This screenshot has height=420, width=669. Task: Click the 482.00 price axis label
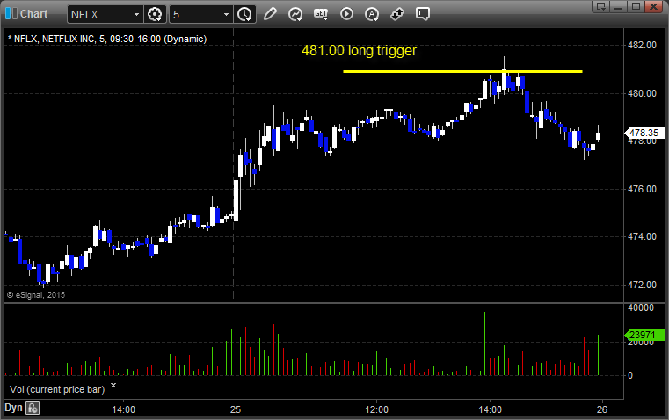pyautogui.click(x=642, y=45)
